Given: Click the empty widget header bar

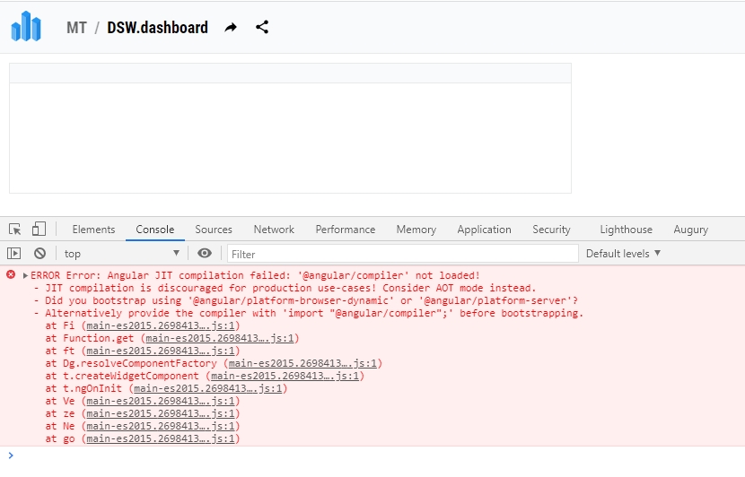Looking at the screenshot, I should coord(290,74).
